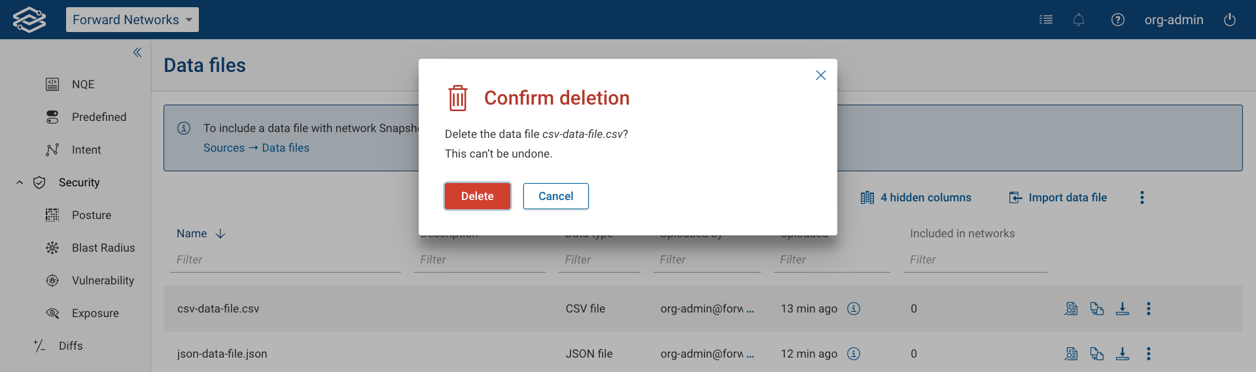Click the power logout icon
The width and height of the screenshot is (1256, 372).
tap(1230, 20)
